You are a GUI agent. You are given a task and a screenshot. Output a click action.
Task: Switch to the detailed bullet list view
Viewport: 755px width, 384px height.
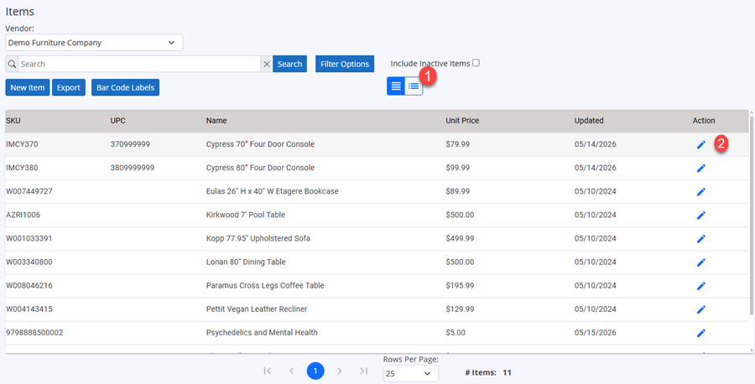click(414, 86)
